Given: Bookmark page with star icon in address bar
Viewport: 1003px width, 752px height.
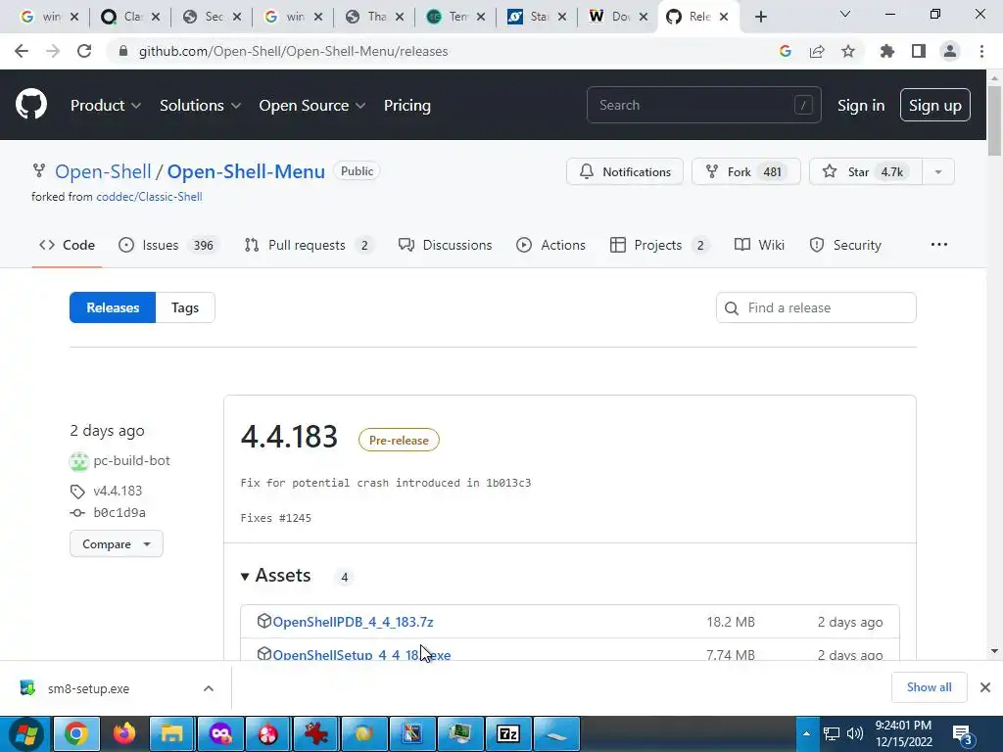Looking at the screenshot, I should [848, 51].
